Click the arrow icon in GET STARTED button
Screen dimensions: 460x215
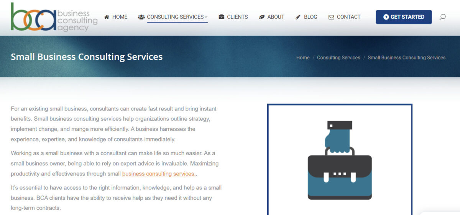click(x=386, y=17)
